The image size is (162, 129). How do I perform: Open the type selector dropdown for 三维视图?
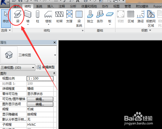click(55, 55)
